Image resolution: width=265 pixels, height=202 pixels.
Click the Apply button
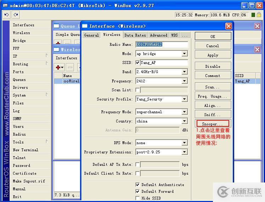[x=213, y=55]
